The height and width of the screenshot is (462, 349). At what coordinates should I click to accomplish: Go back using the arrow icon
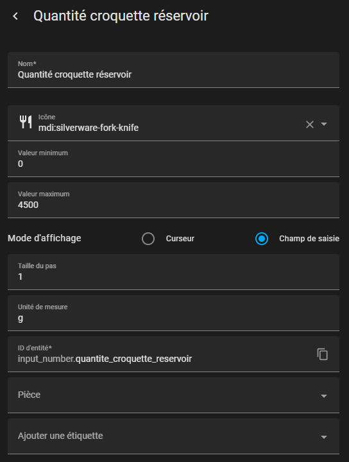click(15, 16)
